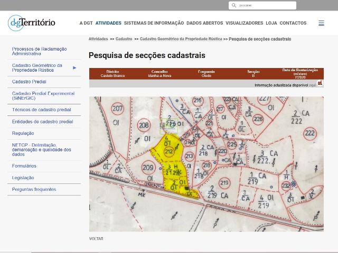
Task: Click the 'aqui' updated information link
Action: 312,85
